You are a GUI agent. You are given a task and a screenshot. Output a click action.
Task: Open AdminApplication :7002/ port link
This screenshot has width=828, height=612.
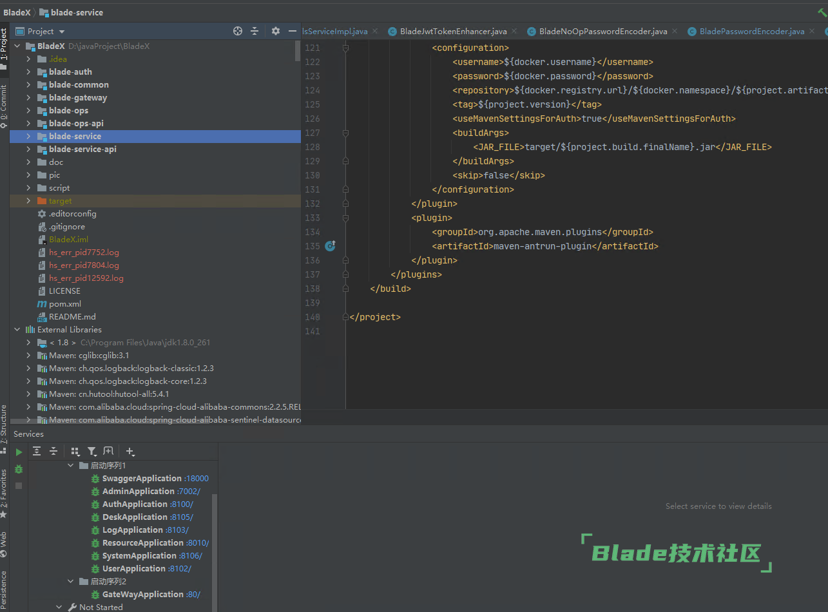click(x=189, y=492)
